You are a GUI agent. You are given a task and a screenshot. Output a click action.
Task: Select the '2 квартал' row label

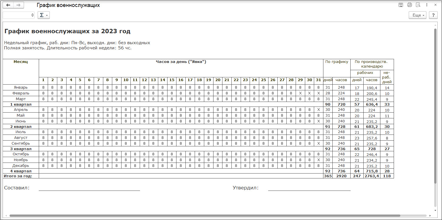click(x=21, y=126)
